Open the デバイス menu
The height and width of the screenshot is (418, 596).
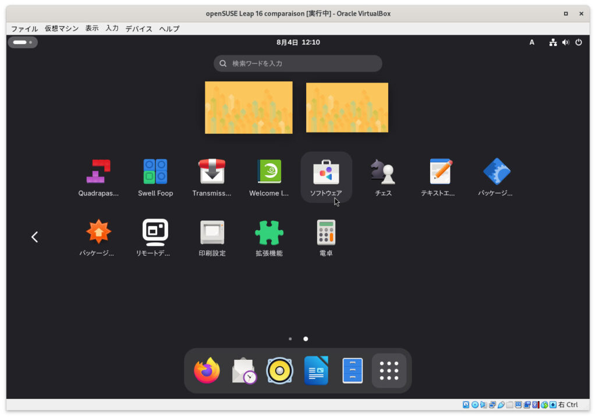click(139, 29)
